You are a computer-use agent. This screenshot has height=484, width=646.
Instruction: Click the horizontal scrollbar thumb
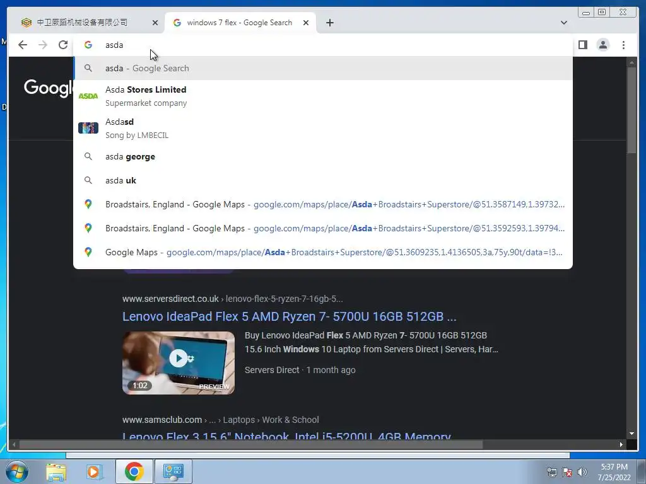(251, 444)
